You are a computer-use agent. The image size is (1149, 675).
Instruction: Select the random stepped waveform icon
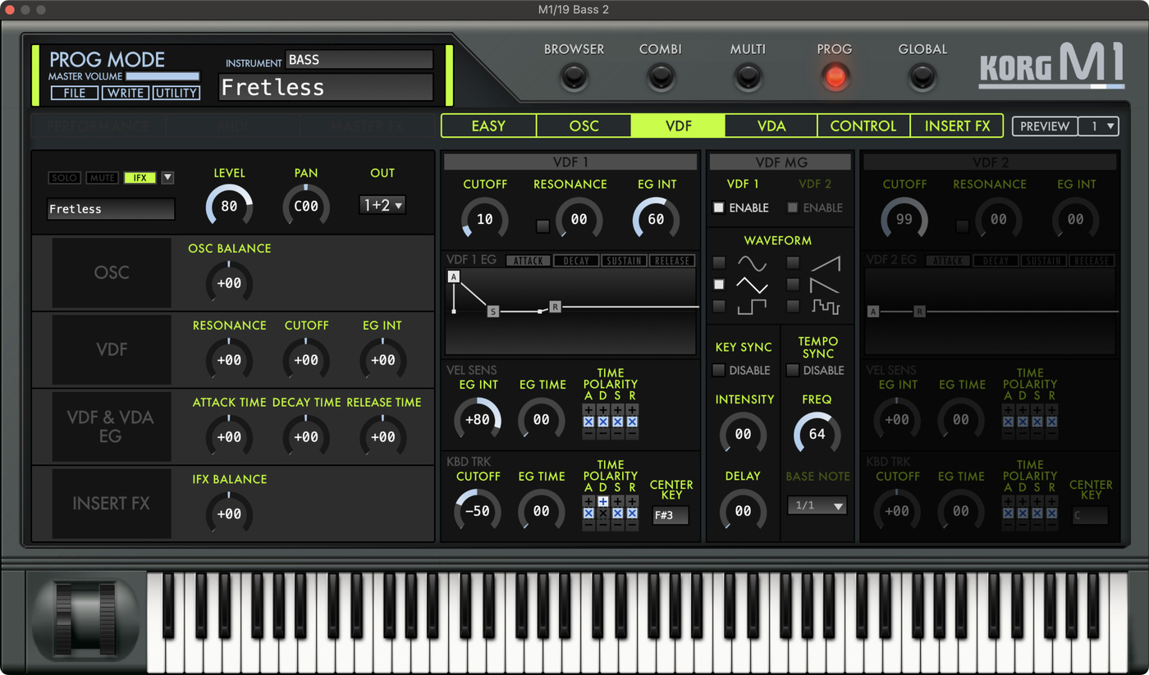(x=825, y=306)
